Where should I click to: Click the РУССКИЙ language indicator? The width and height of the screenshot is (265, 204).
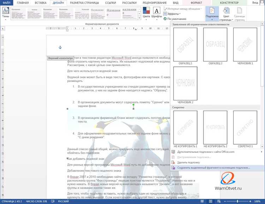coord(63,201)
